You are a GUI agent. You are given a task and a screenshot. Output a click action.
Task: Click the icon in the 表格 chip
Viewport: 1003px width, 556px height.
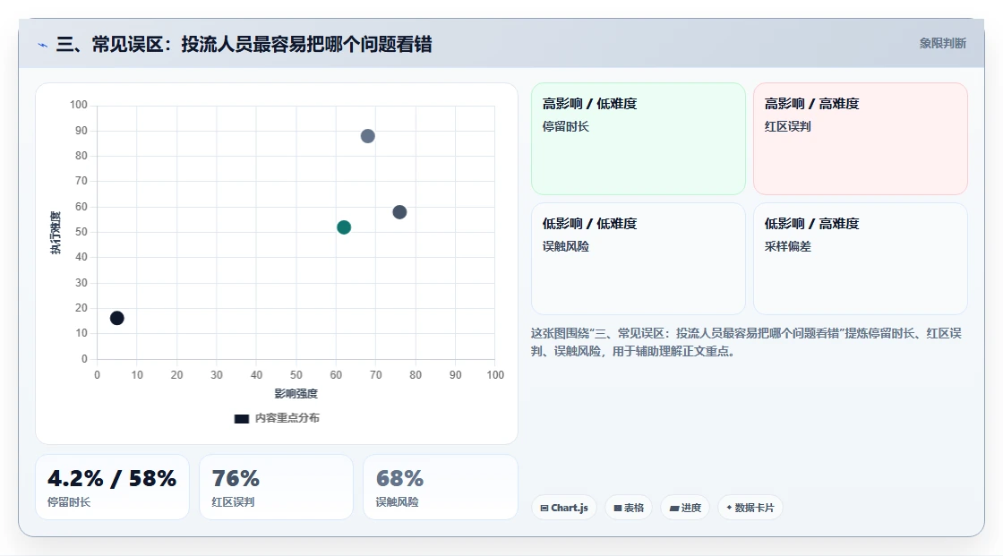tap(618, 508)
